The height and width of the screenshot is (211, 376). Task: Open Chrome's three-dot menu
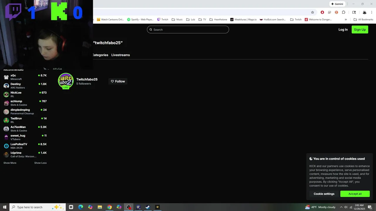click(x=372, y=12)
